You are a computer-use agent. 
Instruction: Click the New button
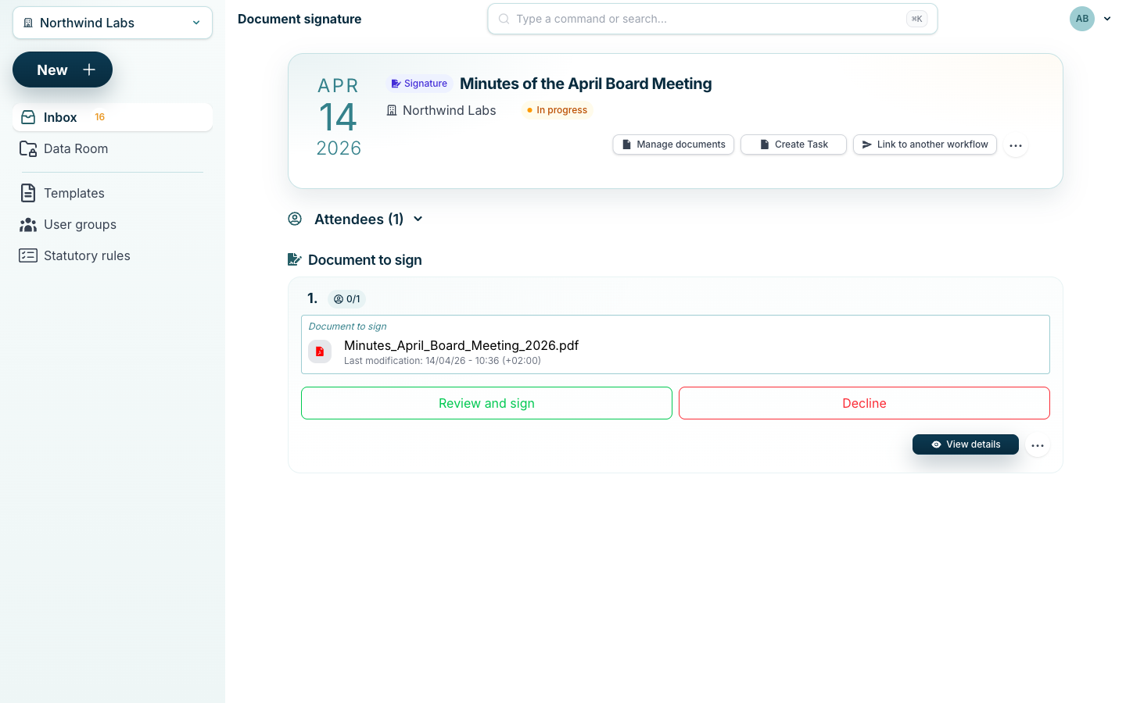(x=63, y=70)
